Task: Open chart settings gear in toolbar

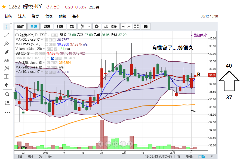Action: [97, 26]
